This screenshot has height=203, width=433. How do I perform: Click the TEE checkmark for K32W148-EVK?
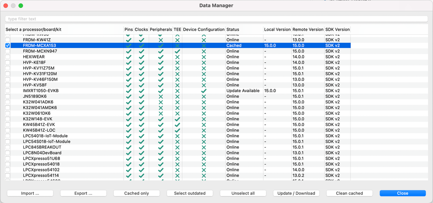177,119
